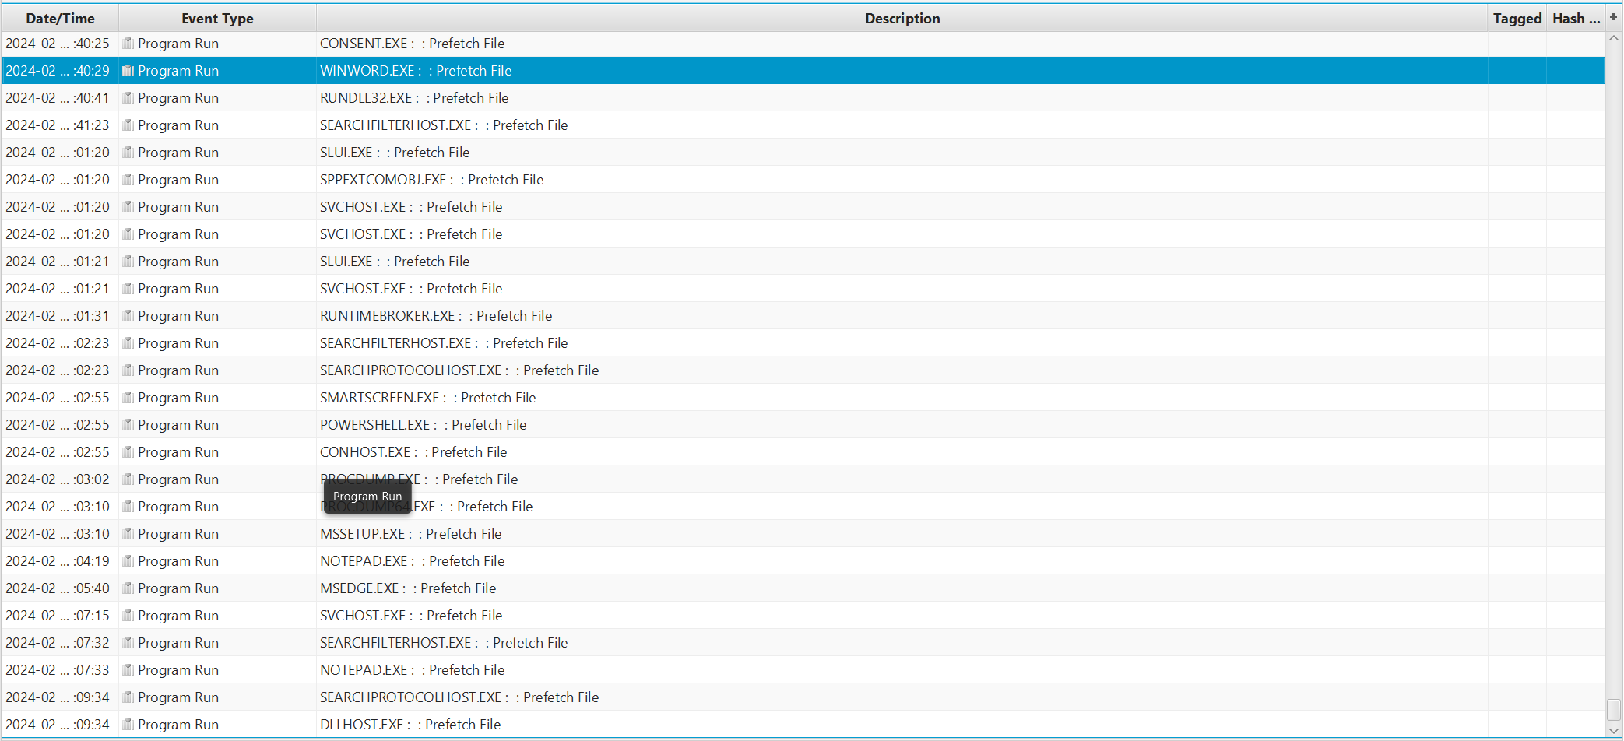Image resolution: width=1624 pixels, height=741 pixels.
Task: Click the event icon in the MSSETUP.EXE row
Action: click(128, 534)
